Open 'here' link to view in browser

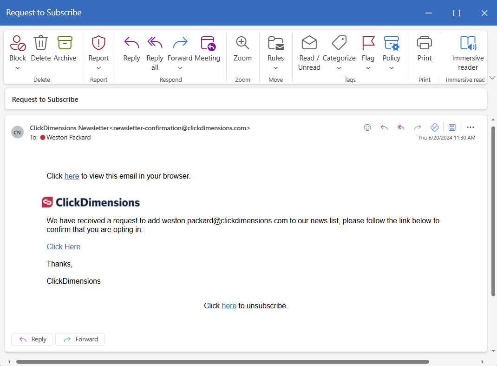pos(72,176)
